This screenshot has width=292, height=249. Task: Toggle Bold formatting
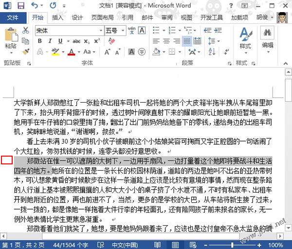pyautogui.click(x=40, y=41)
